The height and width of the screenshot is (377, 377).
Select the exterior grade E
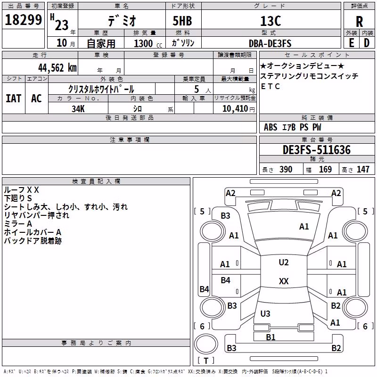coord(351,43)
